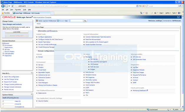
Task: Click the browser Back arrow button
Action: click(x=3, y=6)
